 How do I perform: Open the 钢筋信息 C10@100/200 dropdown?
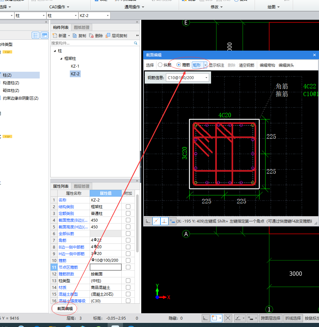pos(206,78)
